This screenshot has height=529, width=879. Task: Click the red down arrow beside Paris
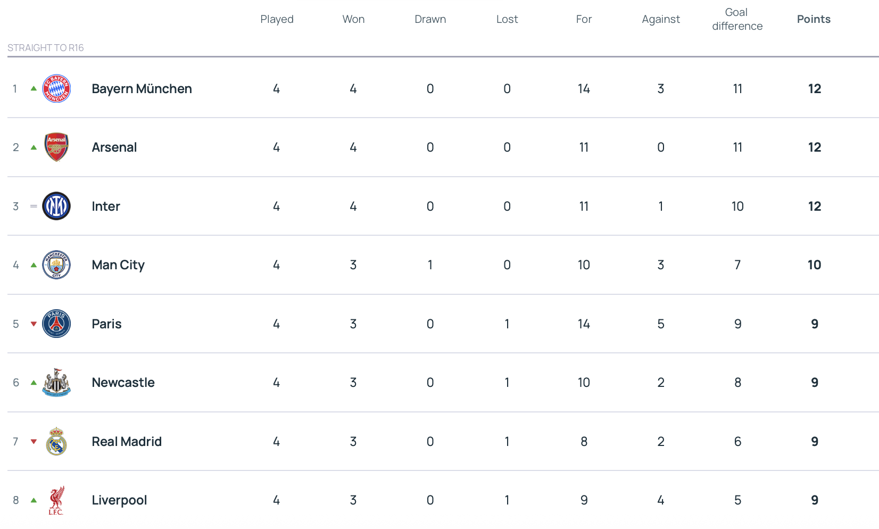[34, 324]
